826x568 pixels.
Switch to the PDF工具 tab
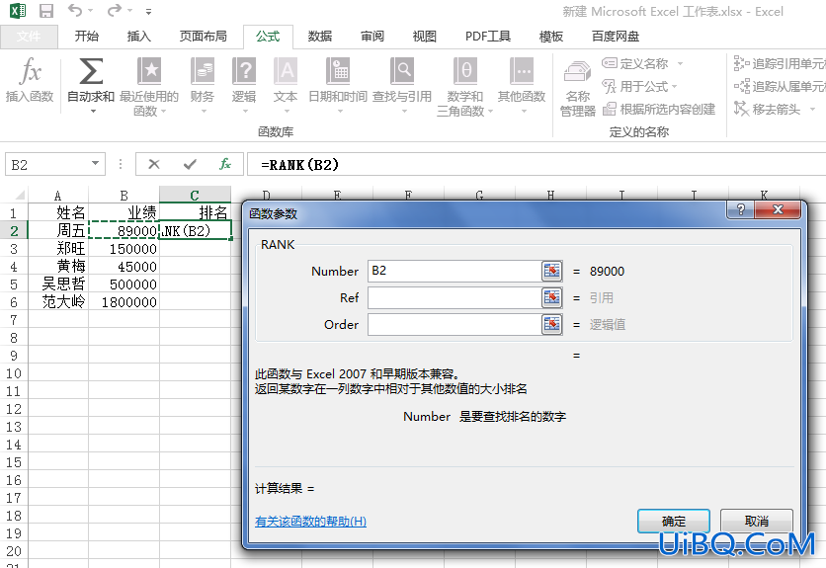(x=488, y=37)
